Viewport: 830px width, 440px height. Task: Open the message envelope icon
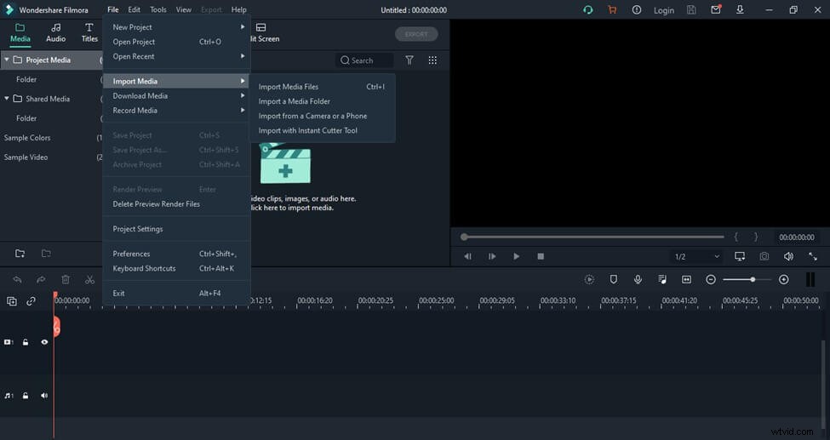716,9
